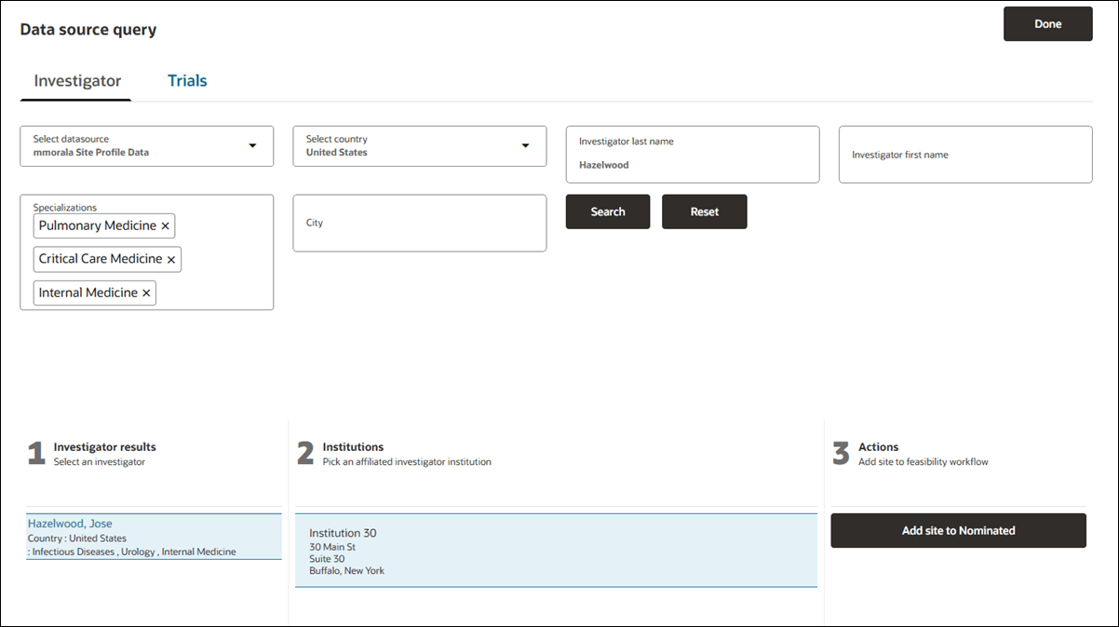1119x627 pixels.
Task: Remove the Pulmonary Medicine specialization chip
Action: (165, 225)
